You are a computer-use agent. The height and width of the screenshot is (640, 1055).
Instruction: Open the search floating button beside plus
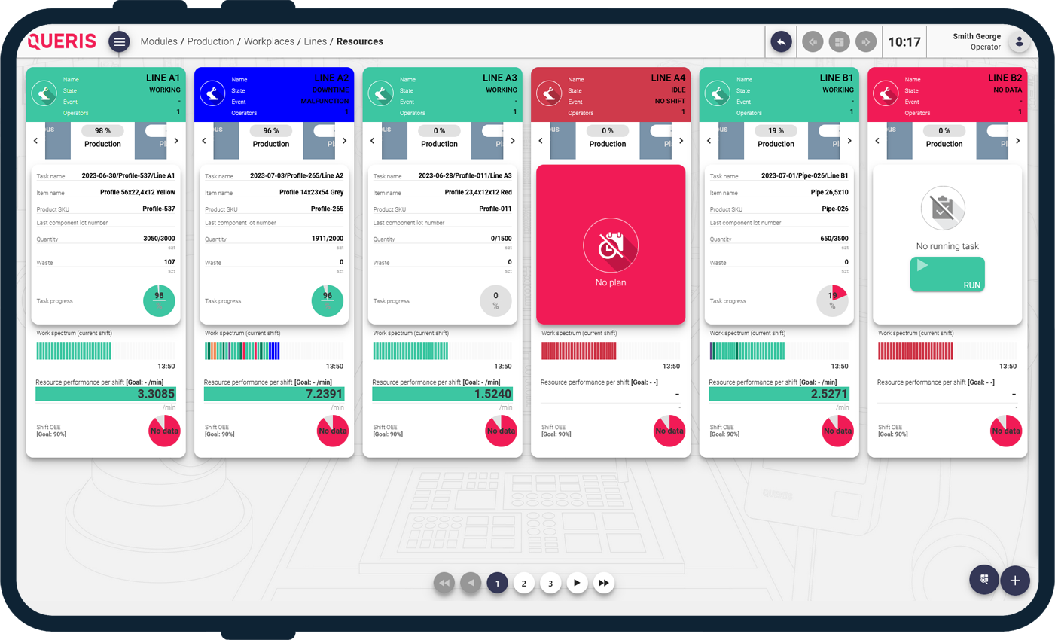pyautogui.click(x=983, y=580)
